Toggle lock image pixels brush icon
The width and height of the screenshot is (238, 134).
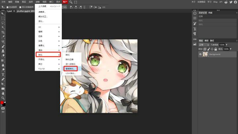pos(209,49)
